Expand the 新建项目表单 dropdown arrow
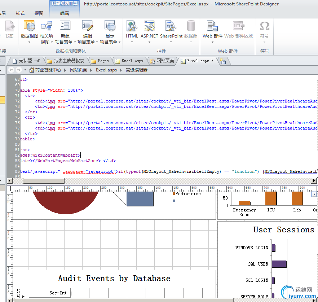The image size is (318, 302). click(x=75, y=42)
